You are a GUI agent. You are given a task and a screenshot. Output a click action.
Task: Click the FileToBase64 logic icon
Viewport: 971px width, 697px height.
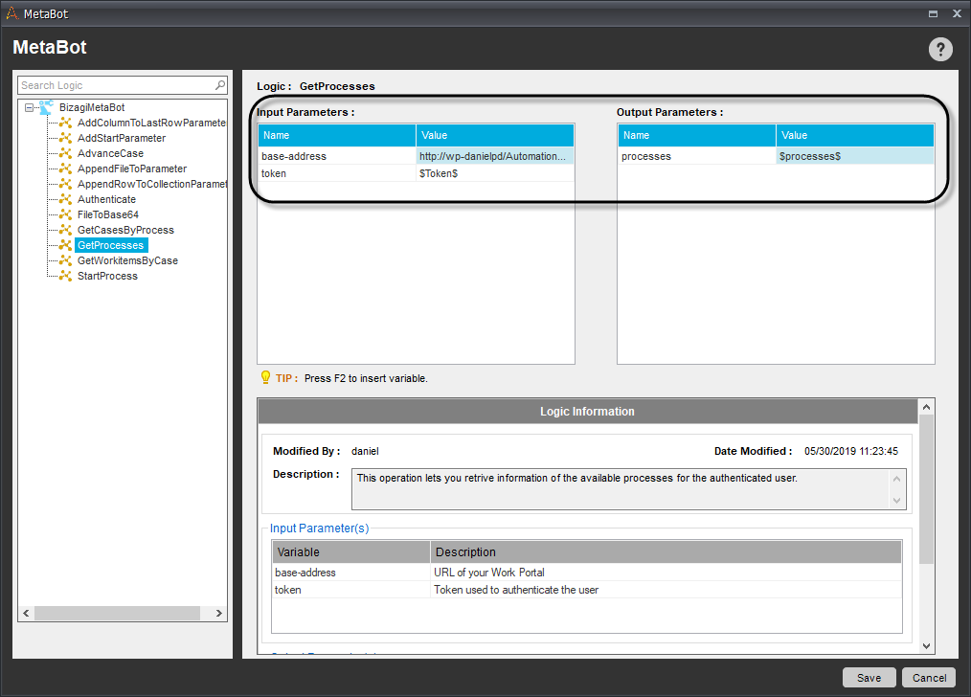click(66, 214)
